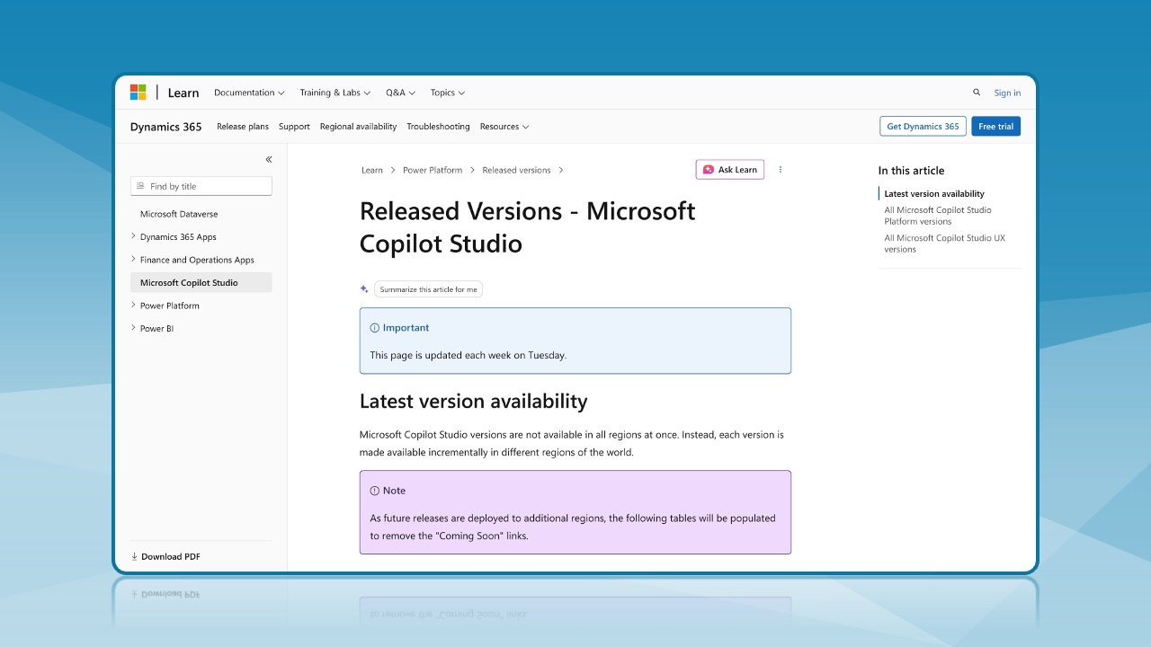Jump to Latest version availability section
This screenshot has height=647, width=1151.
click(934, 193)
